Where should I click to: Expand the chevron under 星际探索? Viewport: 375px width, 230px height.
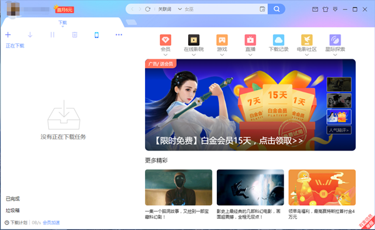point(335,55)
